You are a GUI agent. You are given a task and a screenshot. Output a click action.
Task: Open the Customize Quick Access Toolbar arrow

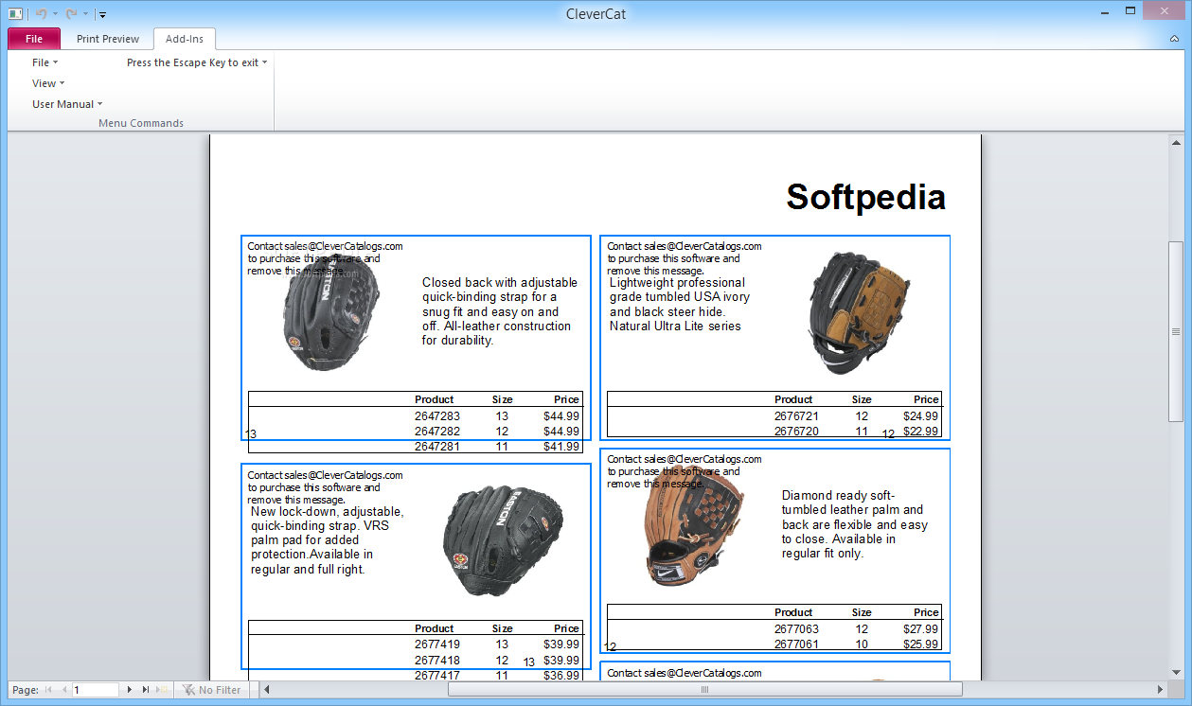pos(102,14)
